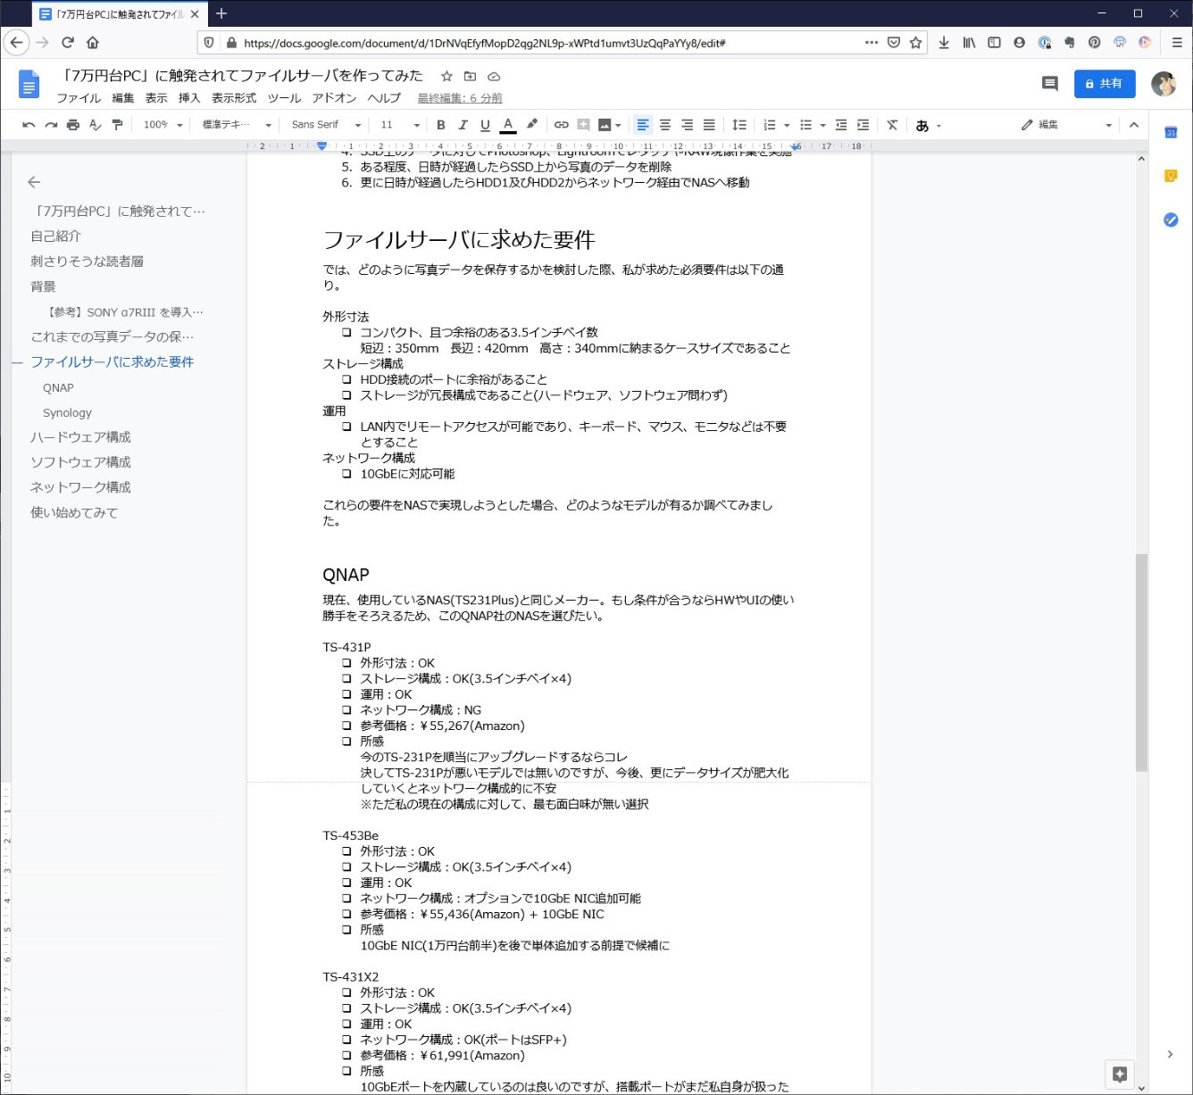Open the Firefox hamburger menu
The width and height of the screenshot is (1193, 1095).
pyautogui.click(x=1176, y=43)
